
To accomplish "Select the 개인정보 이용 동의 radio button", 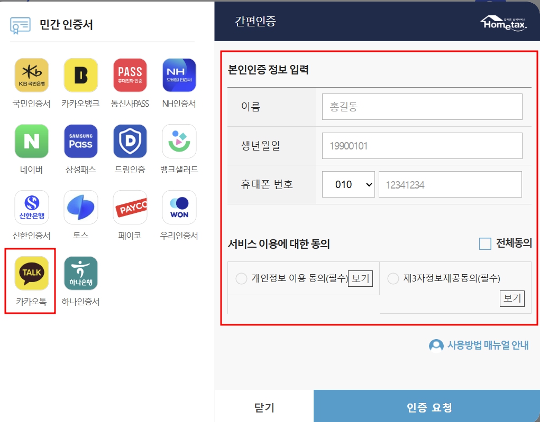I will click(x=241, y=278).
